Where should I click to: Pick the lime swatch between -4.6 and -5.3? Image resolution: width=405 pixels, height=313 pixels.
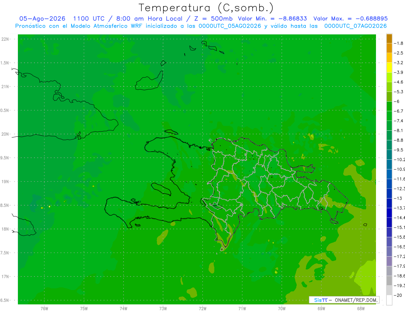point(389,87)
